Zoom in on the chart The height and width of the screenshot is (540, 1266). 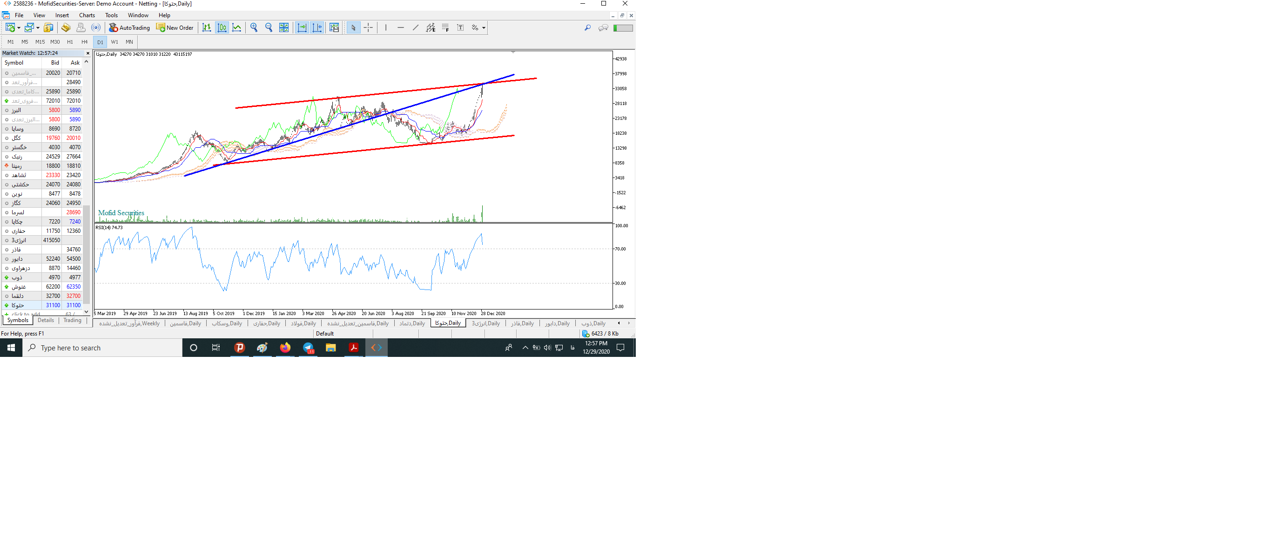point(254,27)
